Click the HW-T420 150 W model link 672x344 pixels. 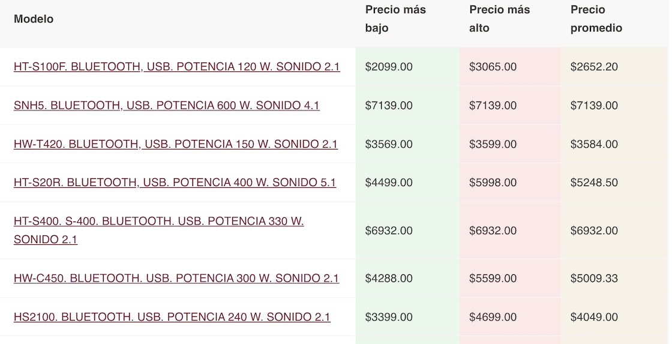(175, 144)
